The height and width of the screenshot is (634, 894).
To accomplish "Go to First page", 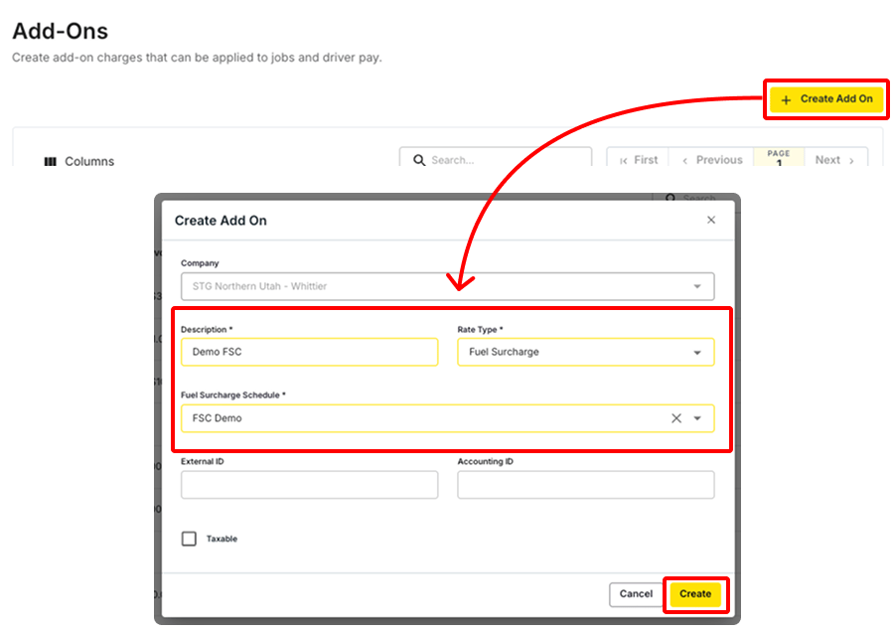I will pyautogui.click(x=639, y=160).
